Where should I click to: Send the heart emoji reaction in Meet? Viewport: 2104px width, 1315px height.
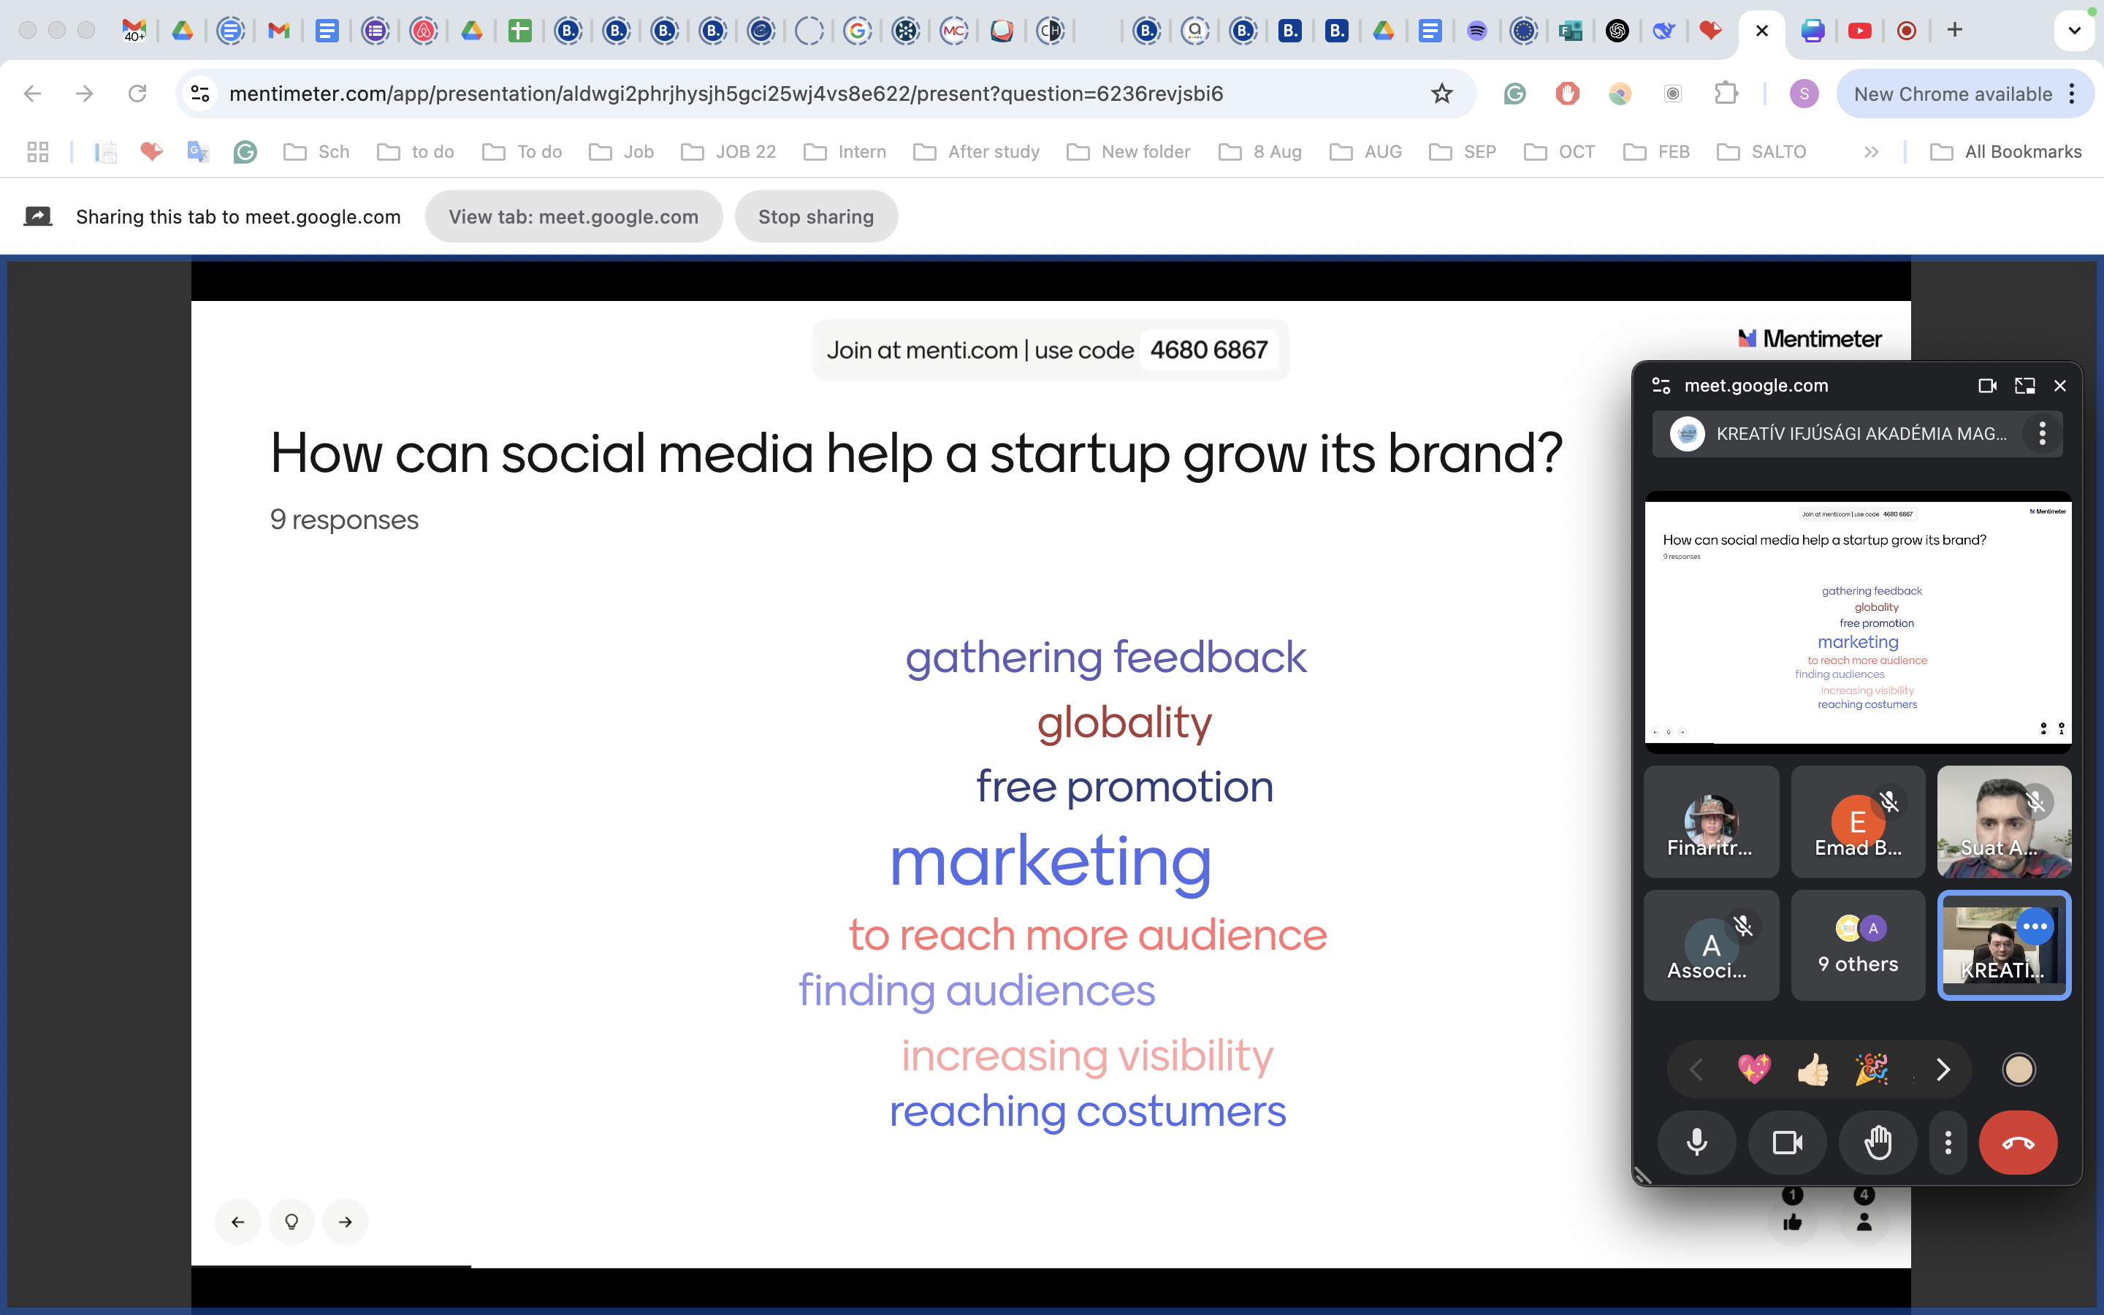click(1753, 1069)
